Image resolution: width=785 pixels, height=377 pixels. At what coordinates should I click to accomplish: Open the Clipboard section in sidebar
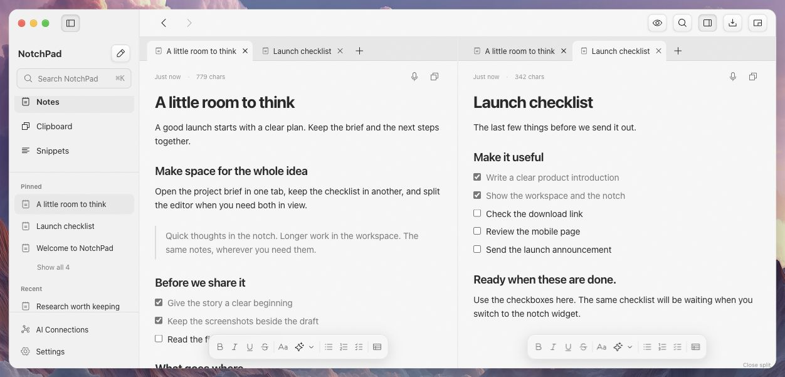74,126
